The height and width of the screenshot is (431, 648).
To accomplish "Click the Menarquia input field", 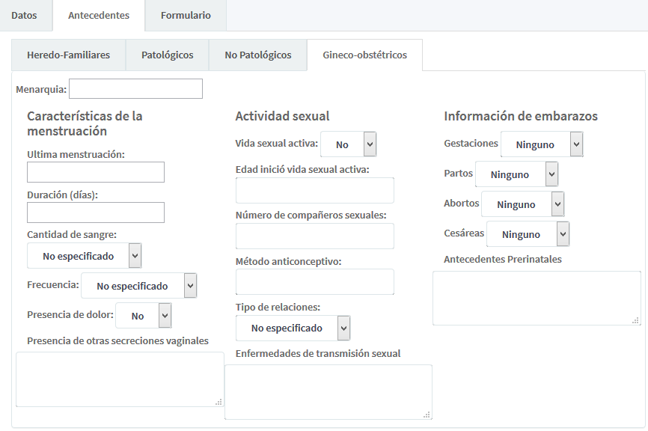I will point(135,89).
